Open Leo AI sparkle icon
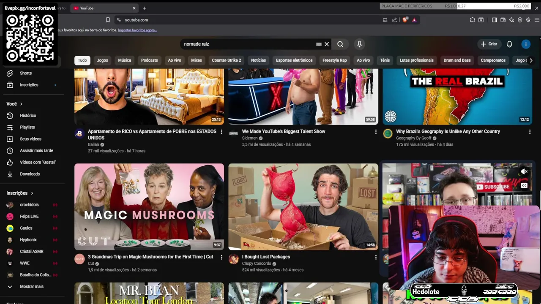The image size is (541, 304). coord(511,20)
